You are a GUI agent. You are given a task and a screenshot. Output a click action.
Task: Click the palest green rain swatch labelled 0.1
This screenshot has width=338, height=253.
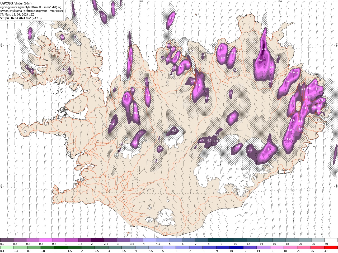point(7,247)
